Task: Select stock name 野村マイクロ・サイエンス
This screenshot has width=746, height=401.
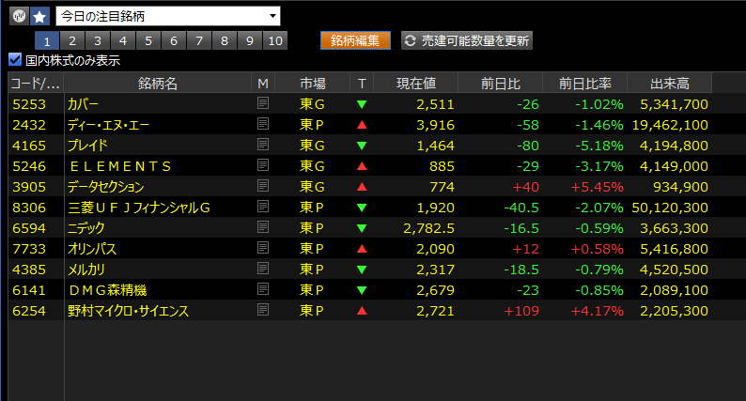Action: tap(128, 311)
